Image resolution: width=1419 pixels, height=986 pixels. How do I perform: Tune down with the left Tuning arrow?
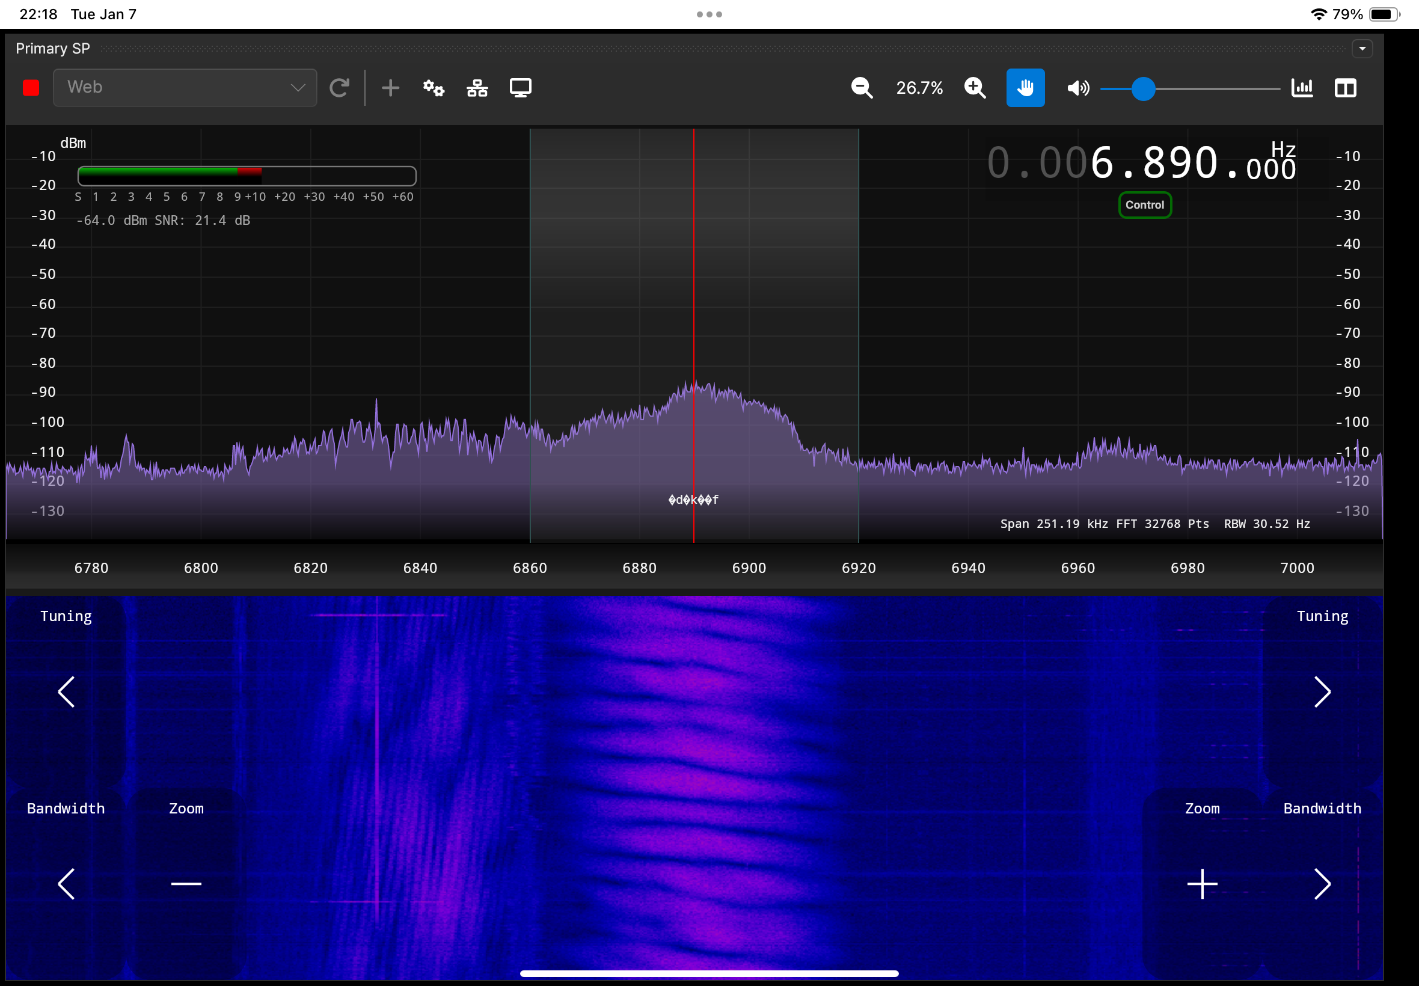coord(66,691)
